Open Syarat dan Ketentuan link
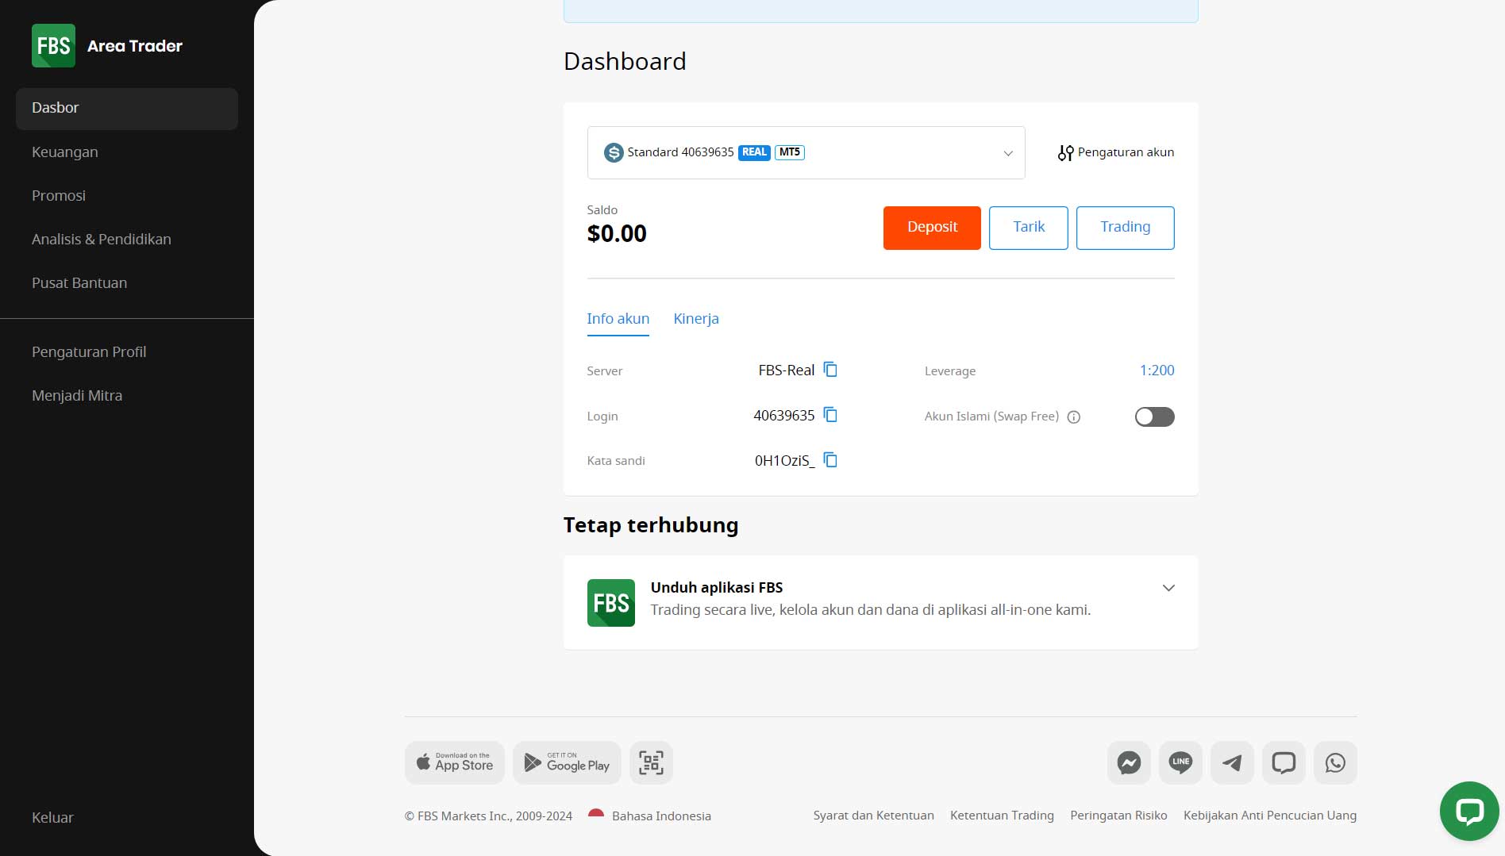 pos(873,816)
